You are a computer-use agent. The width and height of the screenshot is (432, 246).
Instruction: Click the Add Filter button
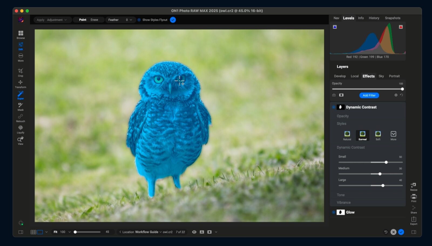[369, 95]
